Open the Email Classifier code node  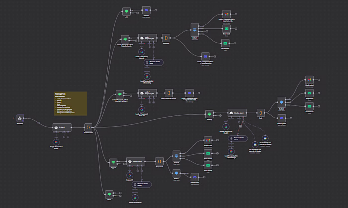[x=88, y=127]
